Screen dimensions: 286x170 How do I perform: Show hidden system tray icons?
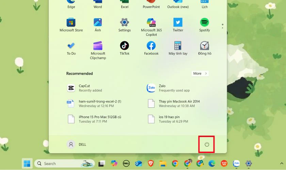coord(282,164)
